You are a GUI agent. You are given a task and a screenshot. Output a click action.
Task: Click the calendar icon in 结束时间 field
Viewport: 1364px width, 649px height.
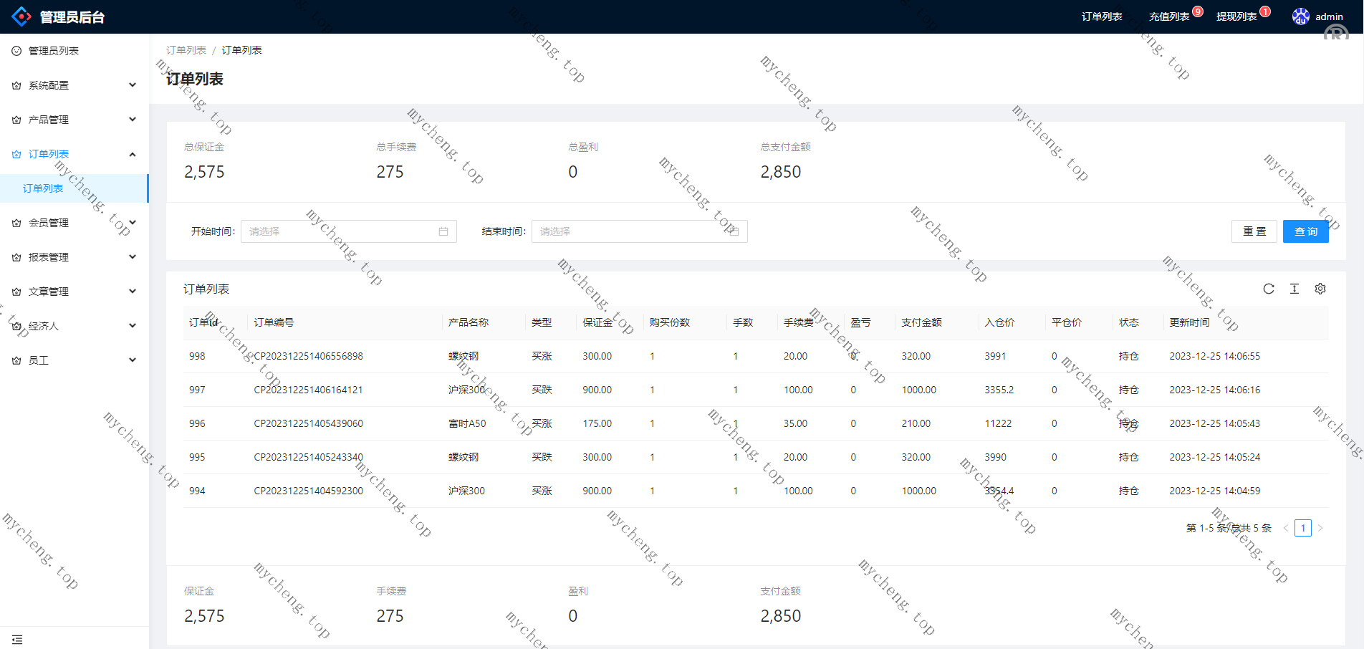click(x=734, y=231)
